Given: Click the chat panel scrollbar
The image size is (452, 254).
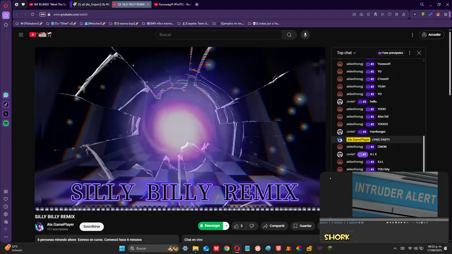Looking at the screenshot, I should coord(423,153).
